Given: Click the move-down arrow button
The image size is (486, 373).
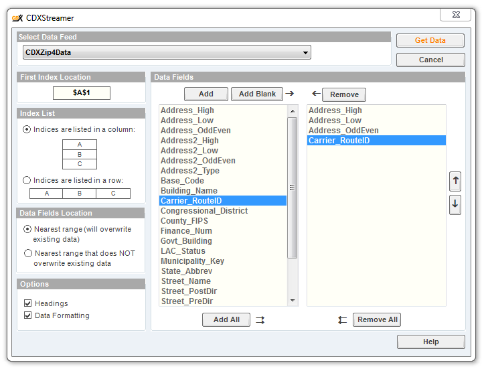Looking at the screenshot, I should point(455,205).
